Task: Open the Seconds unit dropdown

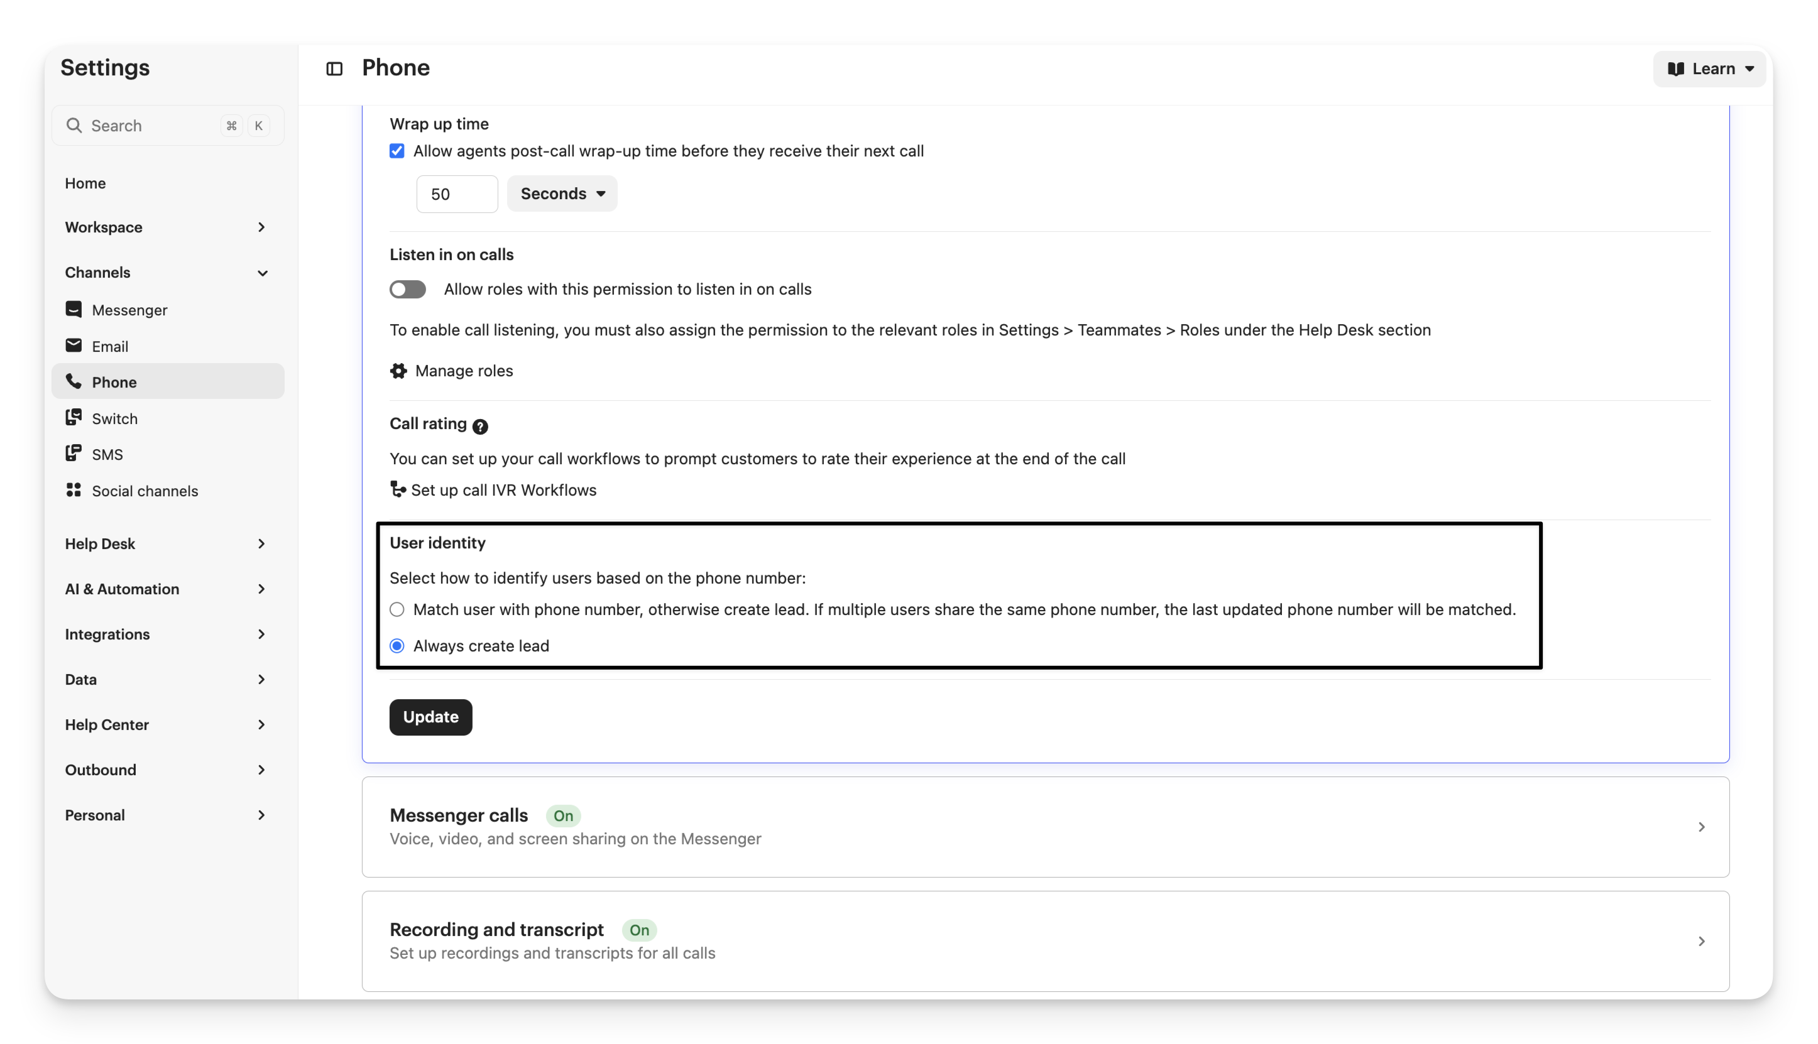Action: click(562, 193)
